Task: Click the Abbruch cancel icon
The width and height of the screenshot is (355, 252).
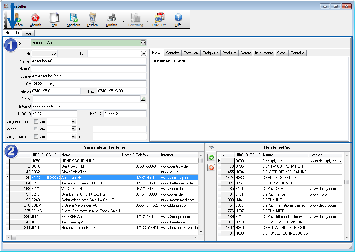Action: click(x=35, y=18)
